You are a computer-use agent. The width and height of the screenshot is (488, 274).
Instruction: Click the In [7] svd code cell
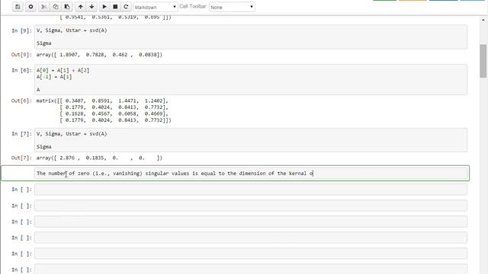pos(251,140)
